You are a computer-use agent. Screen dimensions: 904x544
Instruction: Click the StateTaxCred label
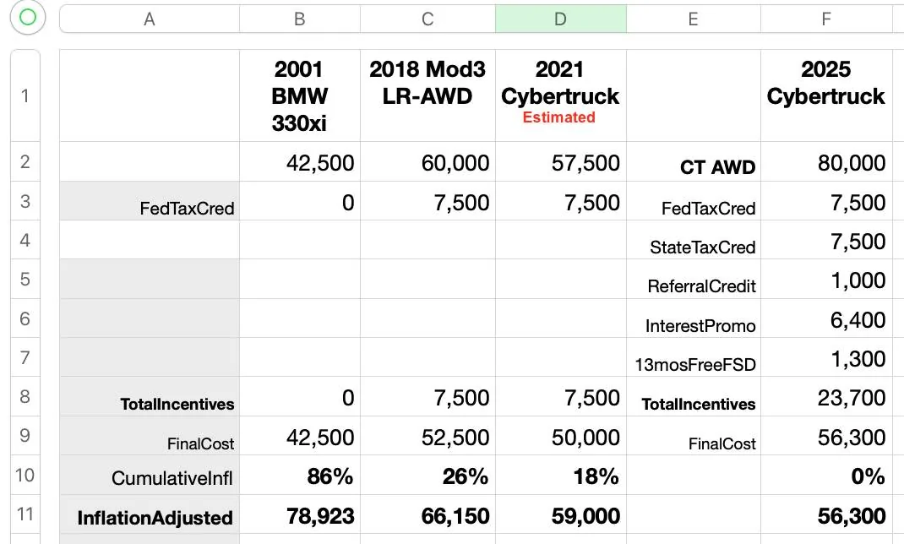[x=694, y=240]
